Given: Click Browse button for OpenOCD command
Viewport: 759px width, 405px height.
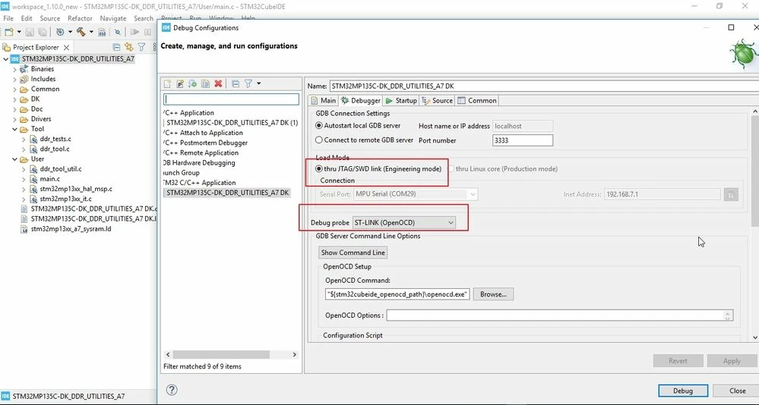Looking at the screenshot, I should click(493, 294).
